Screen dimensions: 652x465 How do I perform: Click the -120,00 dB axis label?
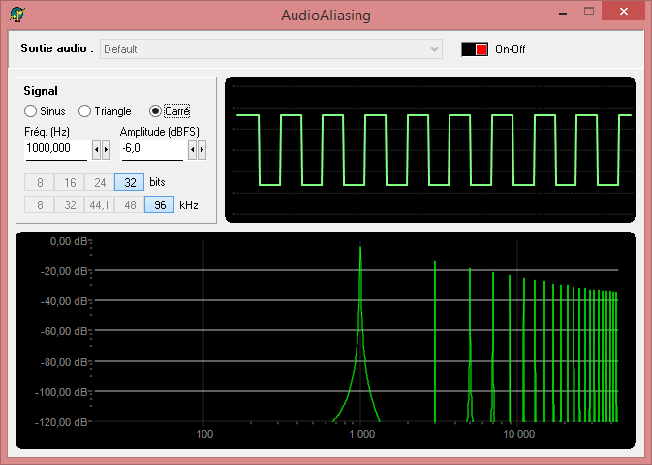tap(62, 422)
